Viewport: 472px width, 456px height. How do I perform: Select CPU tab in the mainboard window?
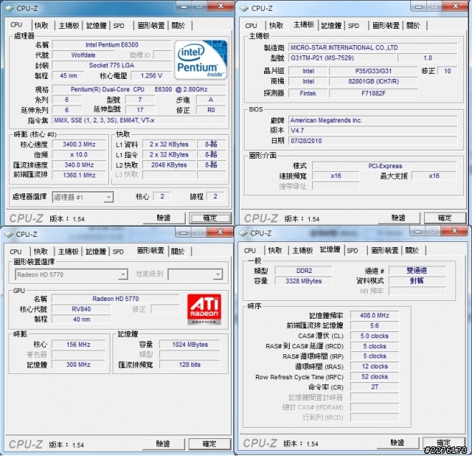point(251,26)
